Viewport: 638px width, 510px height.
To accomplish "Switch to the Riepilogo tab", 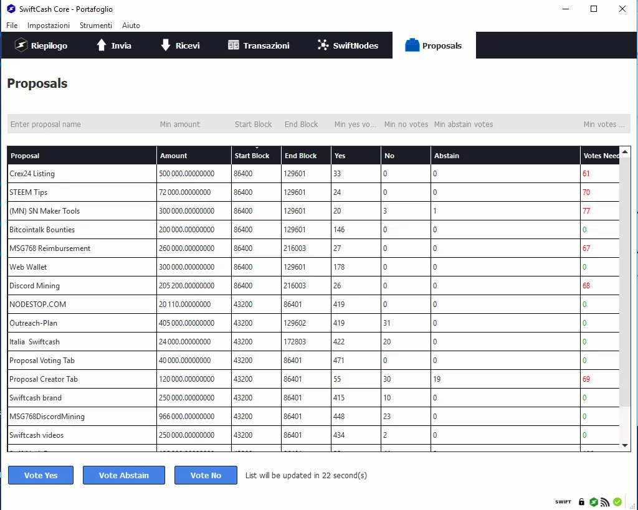I will coord(41,45).
